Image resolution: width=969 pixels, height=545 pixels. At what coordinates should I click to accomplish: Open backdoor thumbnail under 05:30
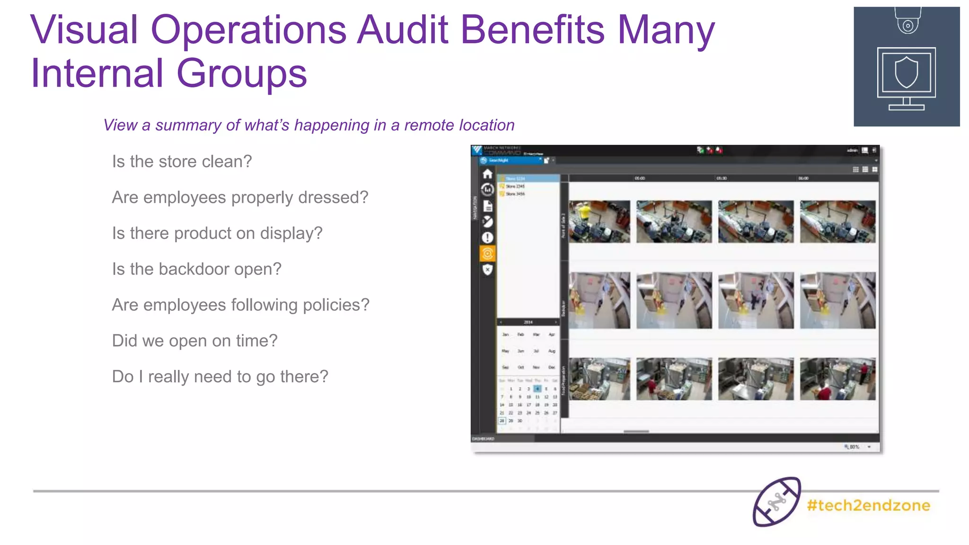[x=756, y=300]
